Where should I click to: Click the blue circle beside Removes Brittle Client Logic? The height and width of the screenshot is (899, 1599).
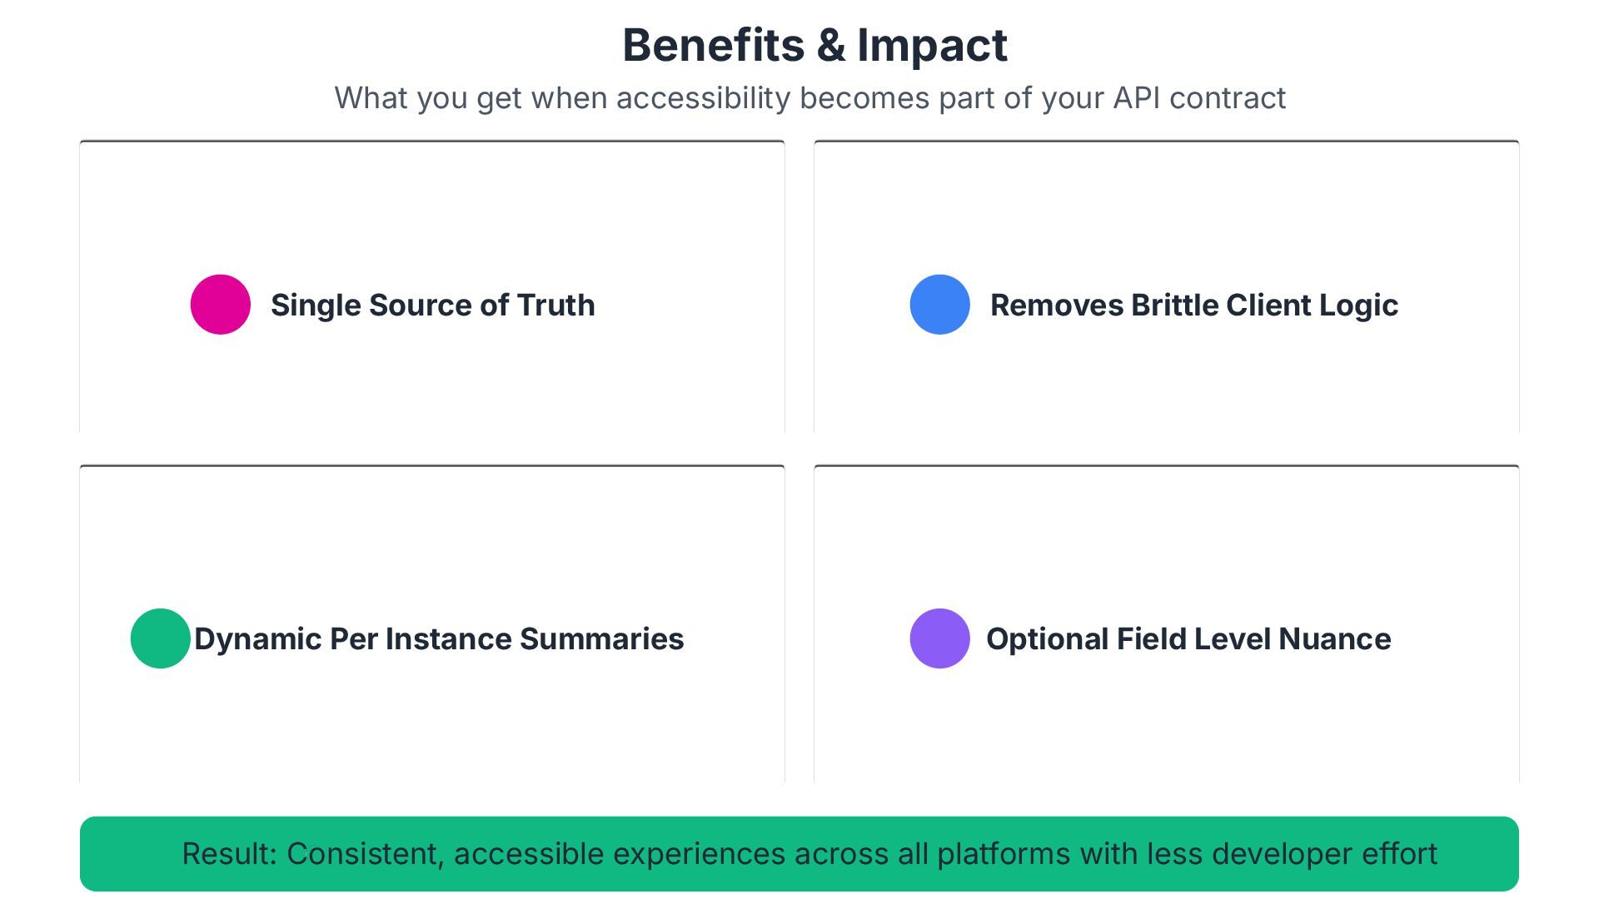[x=940, y=305]
